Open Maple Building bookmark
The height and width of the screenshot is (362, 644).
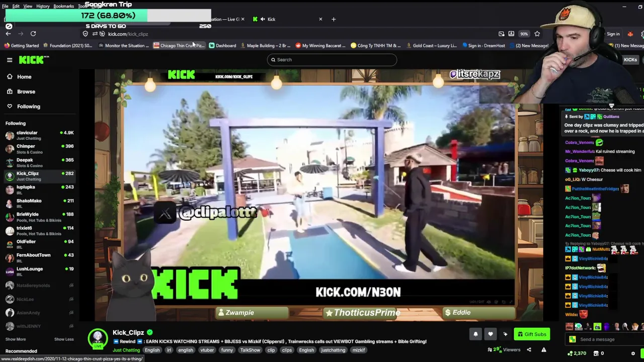(265, 45)
